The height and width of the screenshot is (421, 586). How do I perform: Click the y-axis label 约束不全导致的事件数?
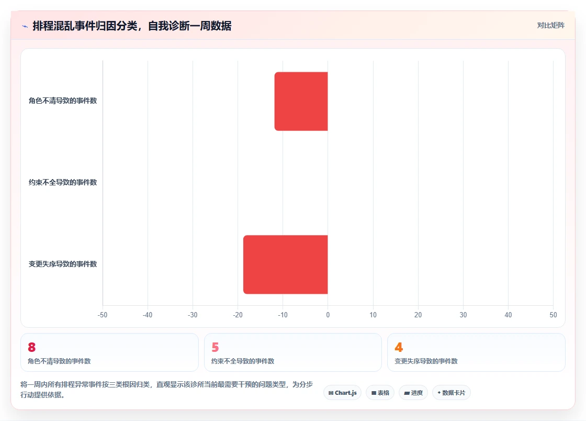(x=63, y=182)
